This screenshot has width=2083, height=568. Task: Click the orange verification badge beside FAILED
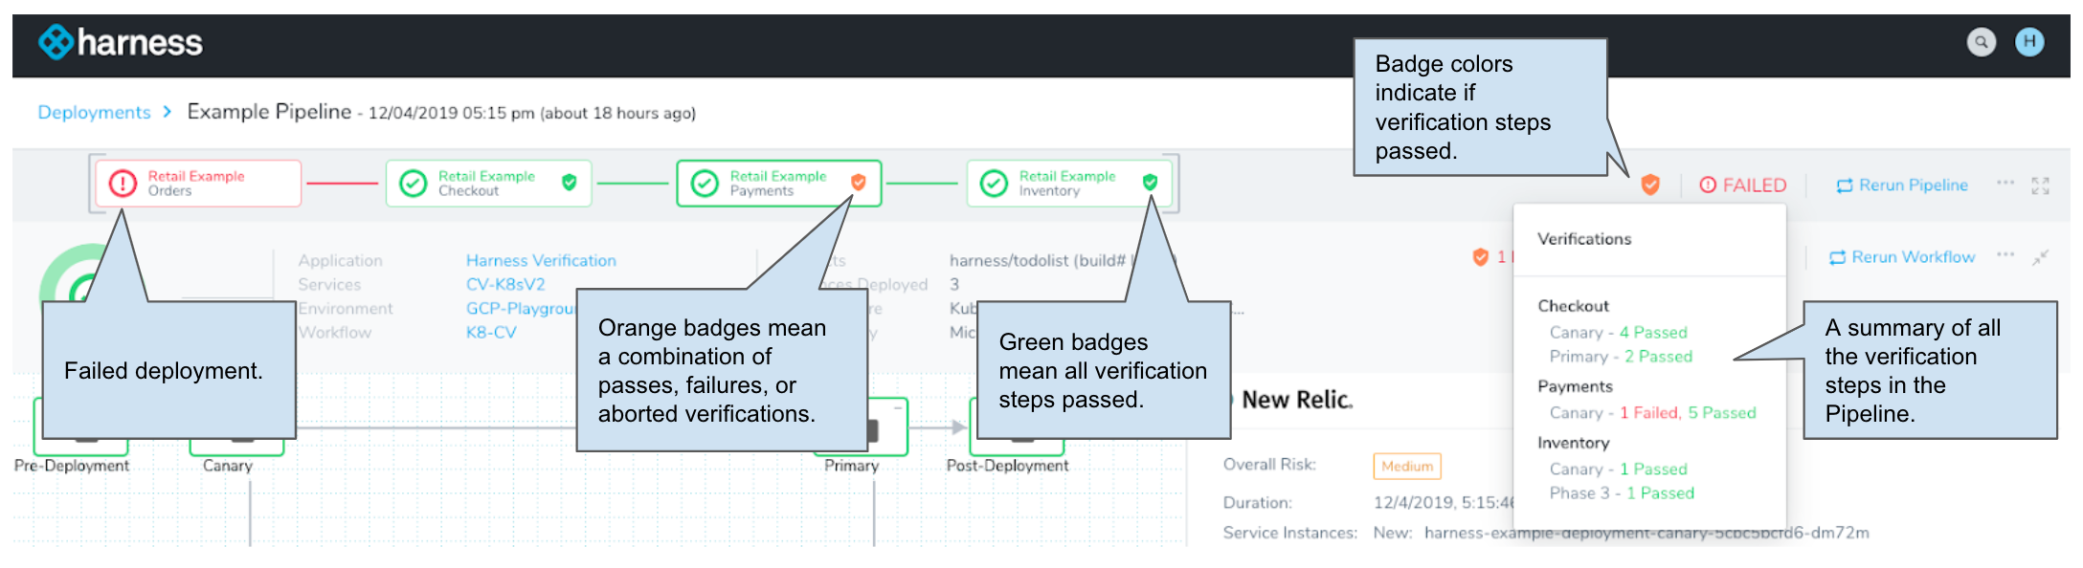(1650, 185)
